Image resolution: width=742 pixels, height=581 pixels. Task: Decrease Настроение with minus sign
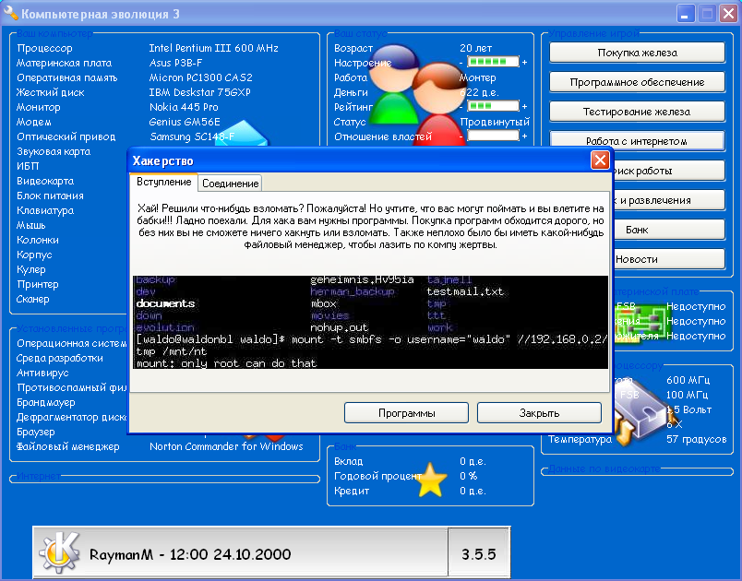[461, 63]
